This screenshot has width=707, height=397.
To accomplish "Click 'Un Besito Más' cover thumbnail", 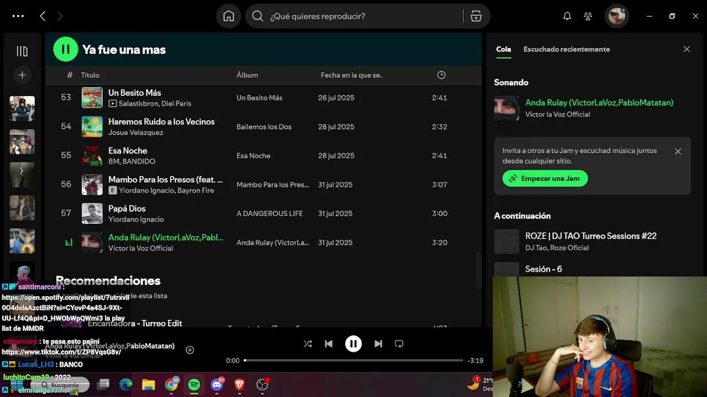I will pos(92,98).
